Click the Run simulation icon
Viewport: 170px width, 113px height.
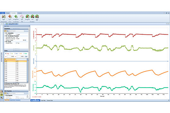click(x=32, y=17)
